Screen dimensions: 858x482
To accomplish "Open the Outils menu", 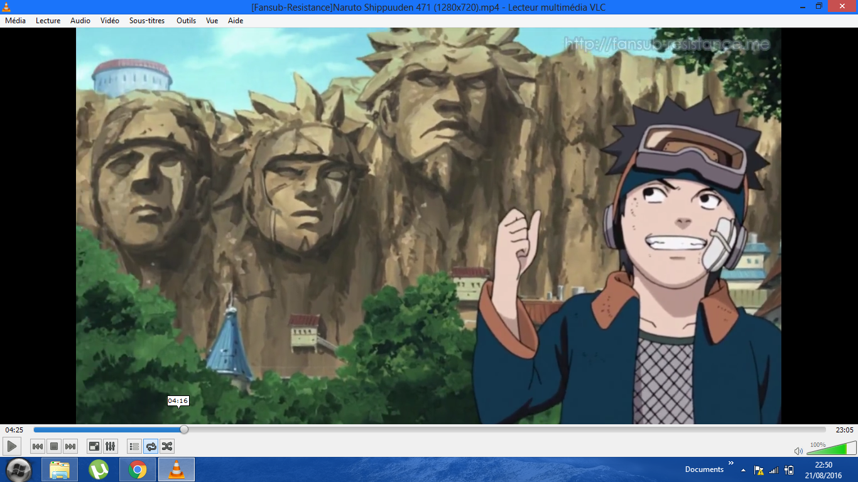I will click(x=187, y=21).
